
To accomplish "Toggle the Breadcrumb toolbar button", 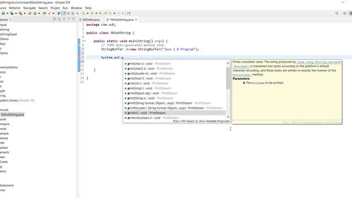I will point(59,13).
